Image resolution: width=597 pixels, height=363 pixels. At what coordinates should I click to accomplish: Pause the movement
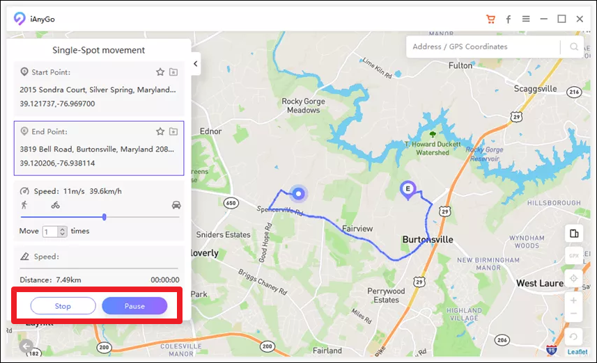point(134,306)
